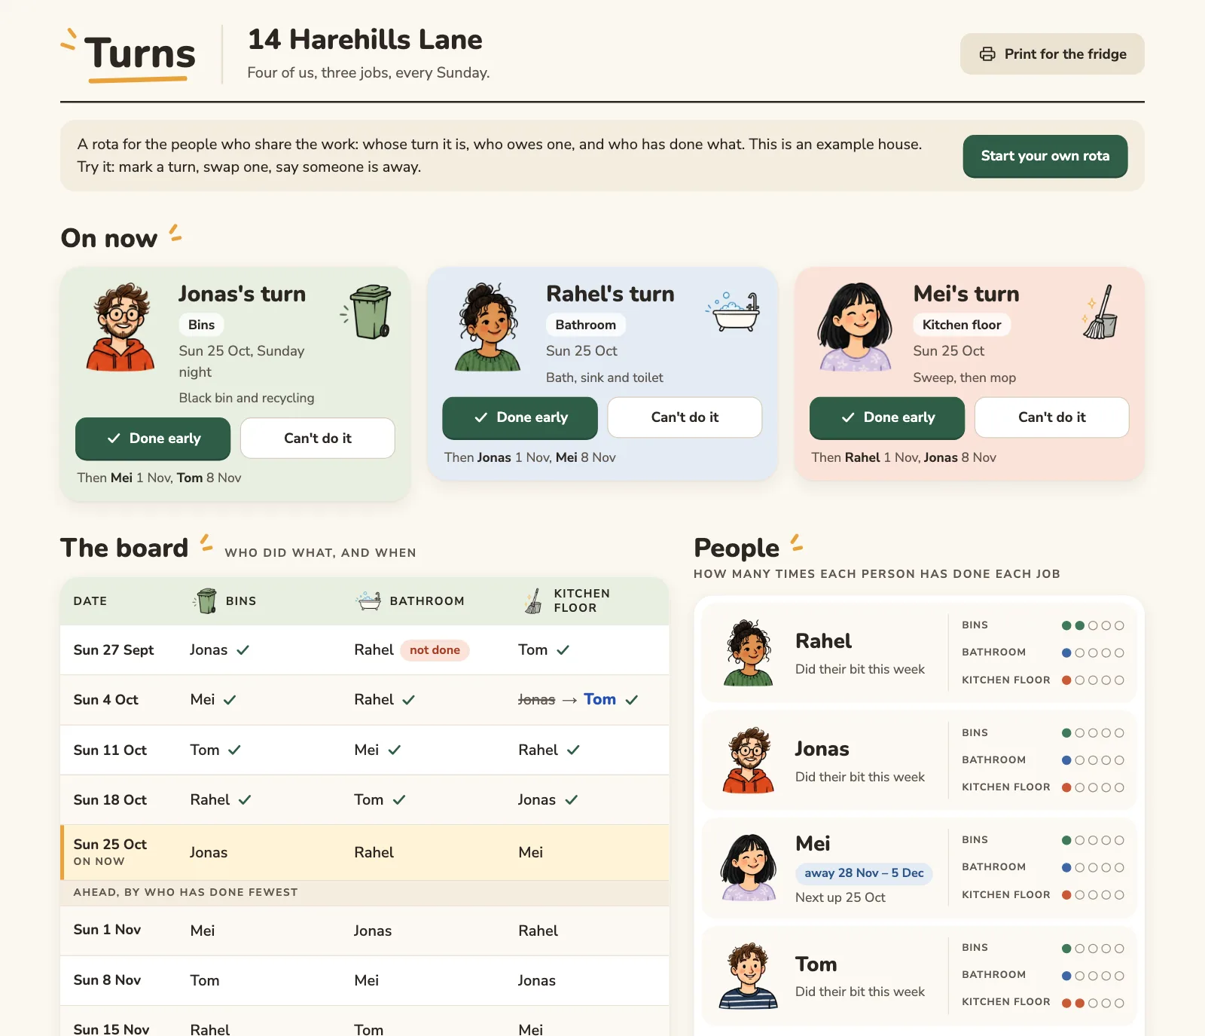
Task: Click Mei's avatar in the People panel
Action: pos(749,867)
